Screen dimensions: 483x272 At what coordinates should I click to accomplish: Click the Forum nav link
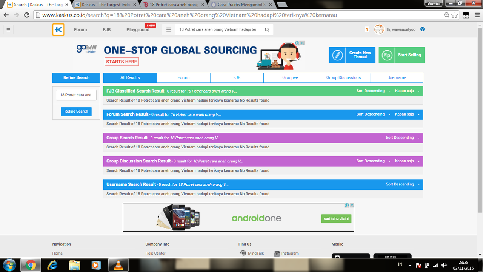tap(80, 29)
